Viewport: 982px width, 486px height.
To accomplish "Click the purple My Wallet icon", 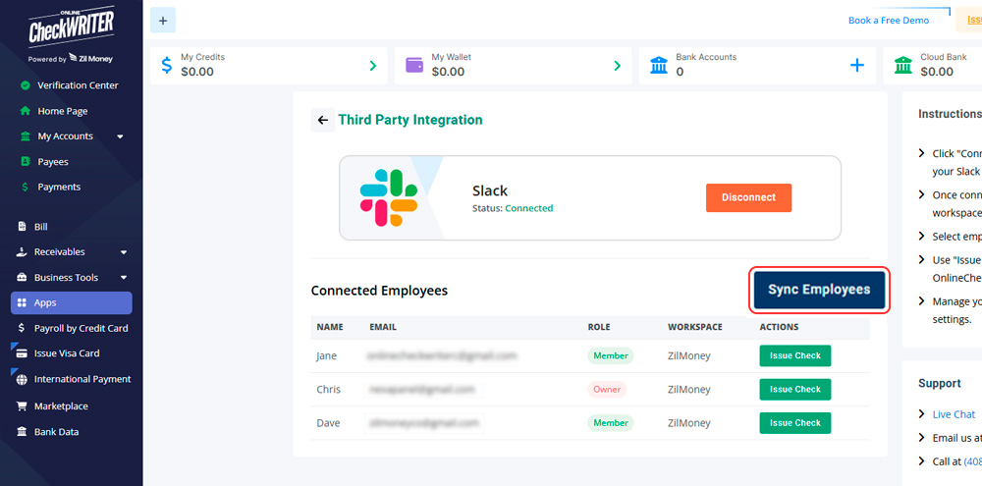I will tap(414, 65).
